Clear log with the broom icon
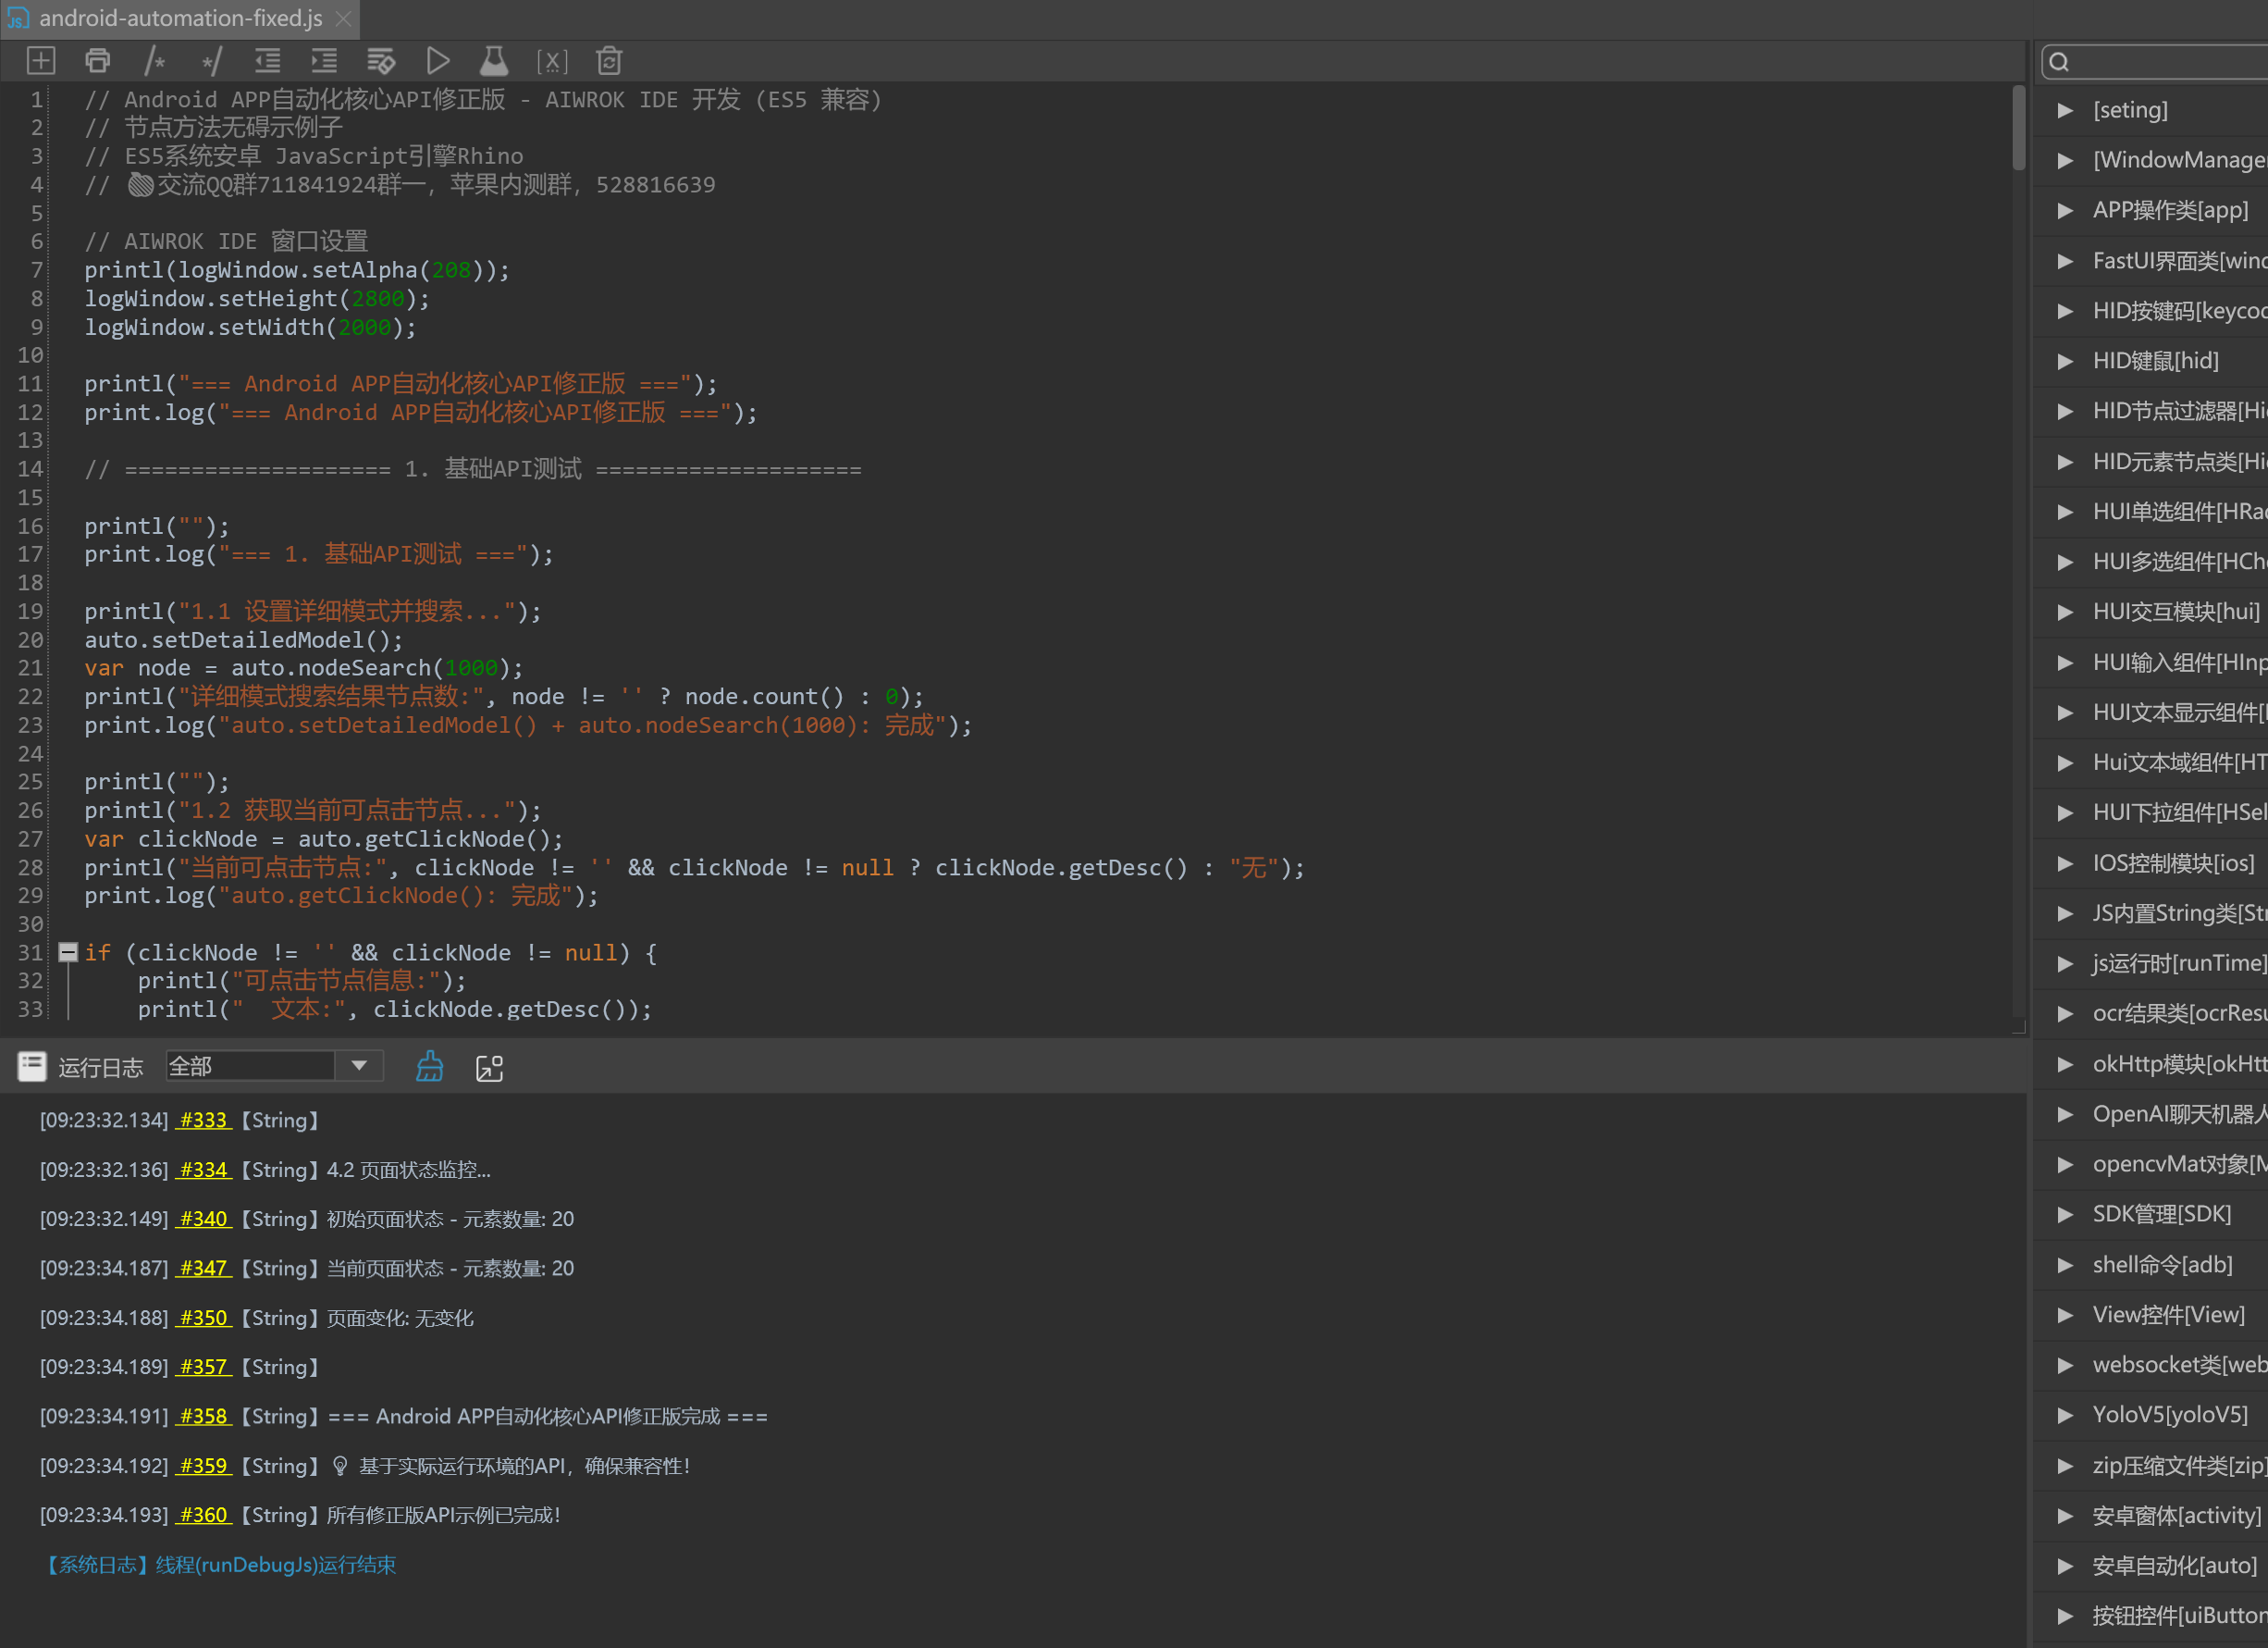Screen dimensions: 2268x1648 [429, 1067]
